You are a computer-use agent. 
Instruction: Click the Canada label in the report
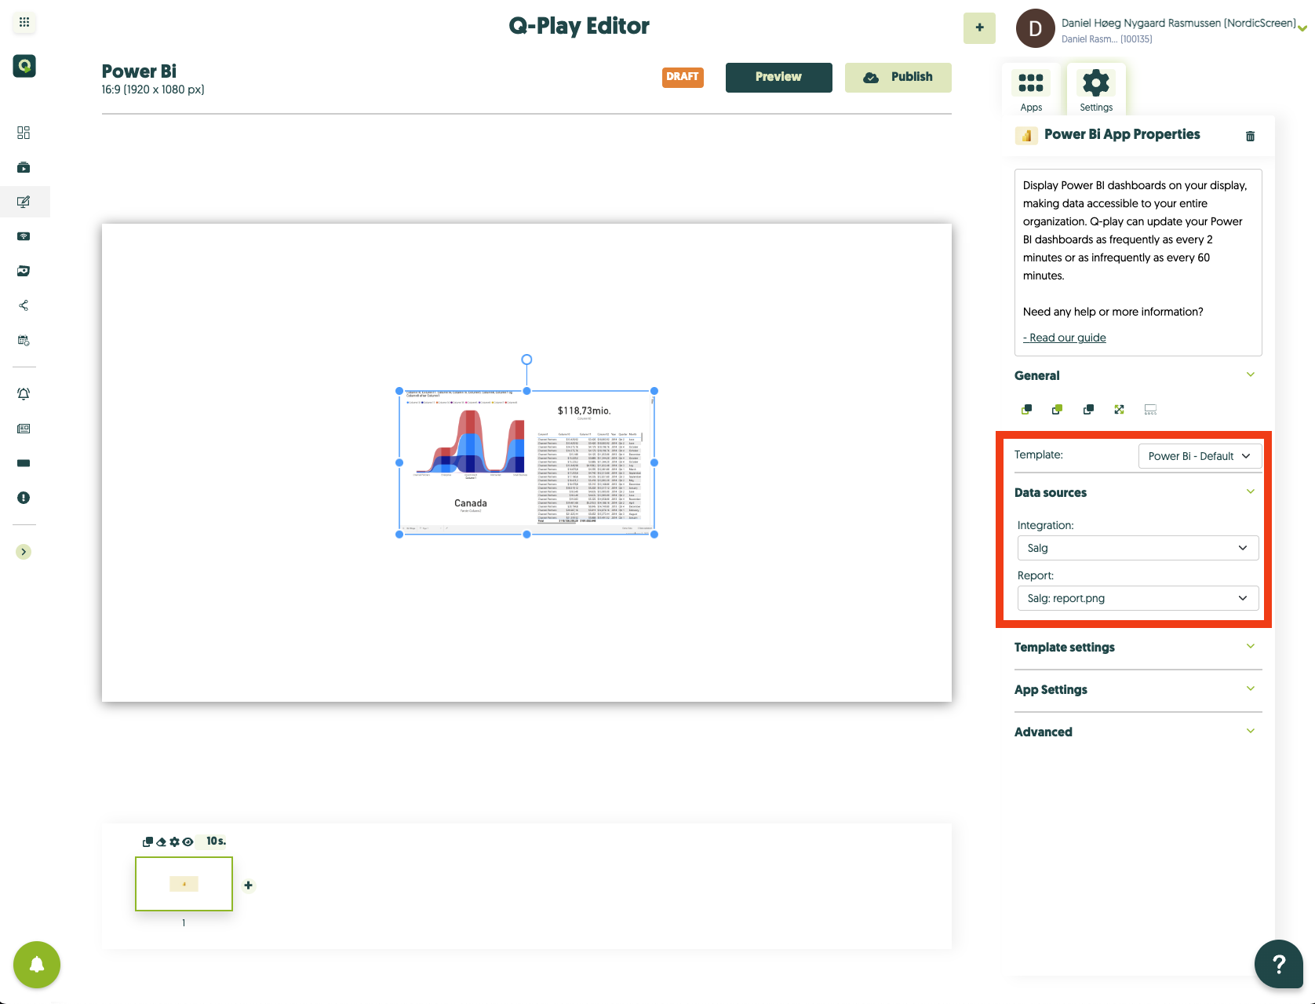pyautogui.click(x=470, y=503)
